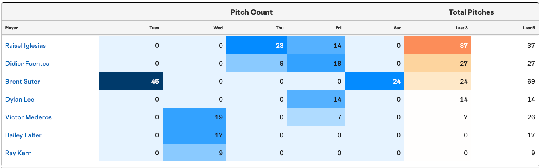This screenshot has height=168, width=540.
Task: Select Victor Mederos player link
Action: pos(28,117)
